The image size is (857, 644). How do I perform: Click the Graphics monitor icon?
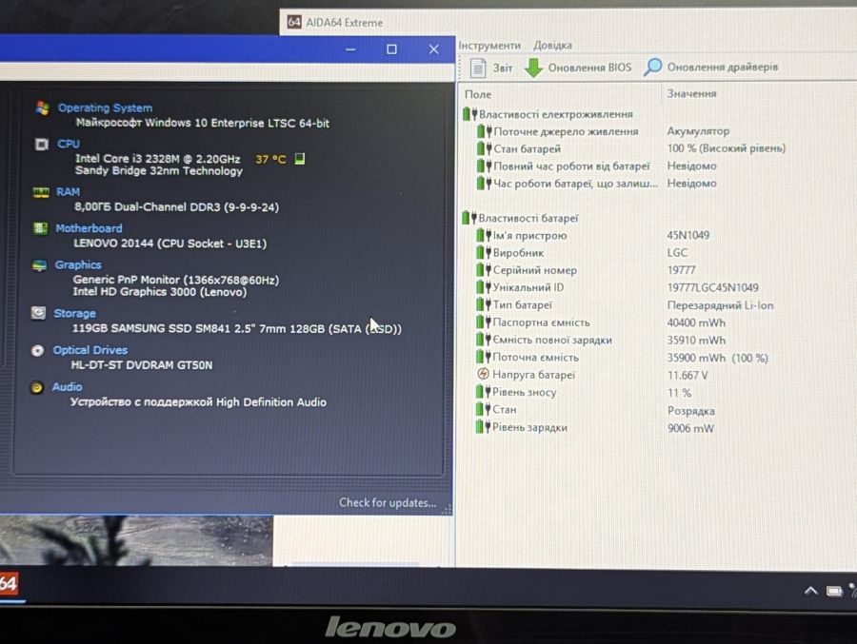click(x=39, y=265)
